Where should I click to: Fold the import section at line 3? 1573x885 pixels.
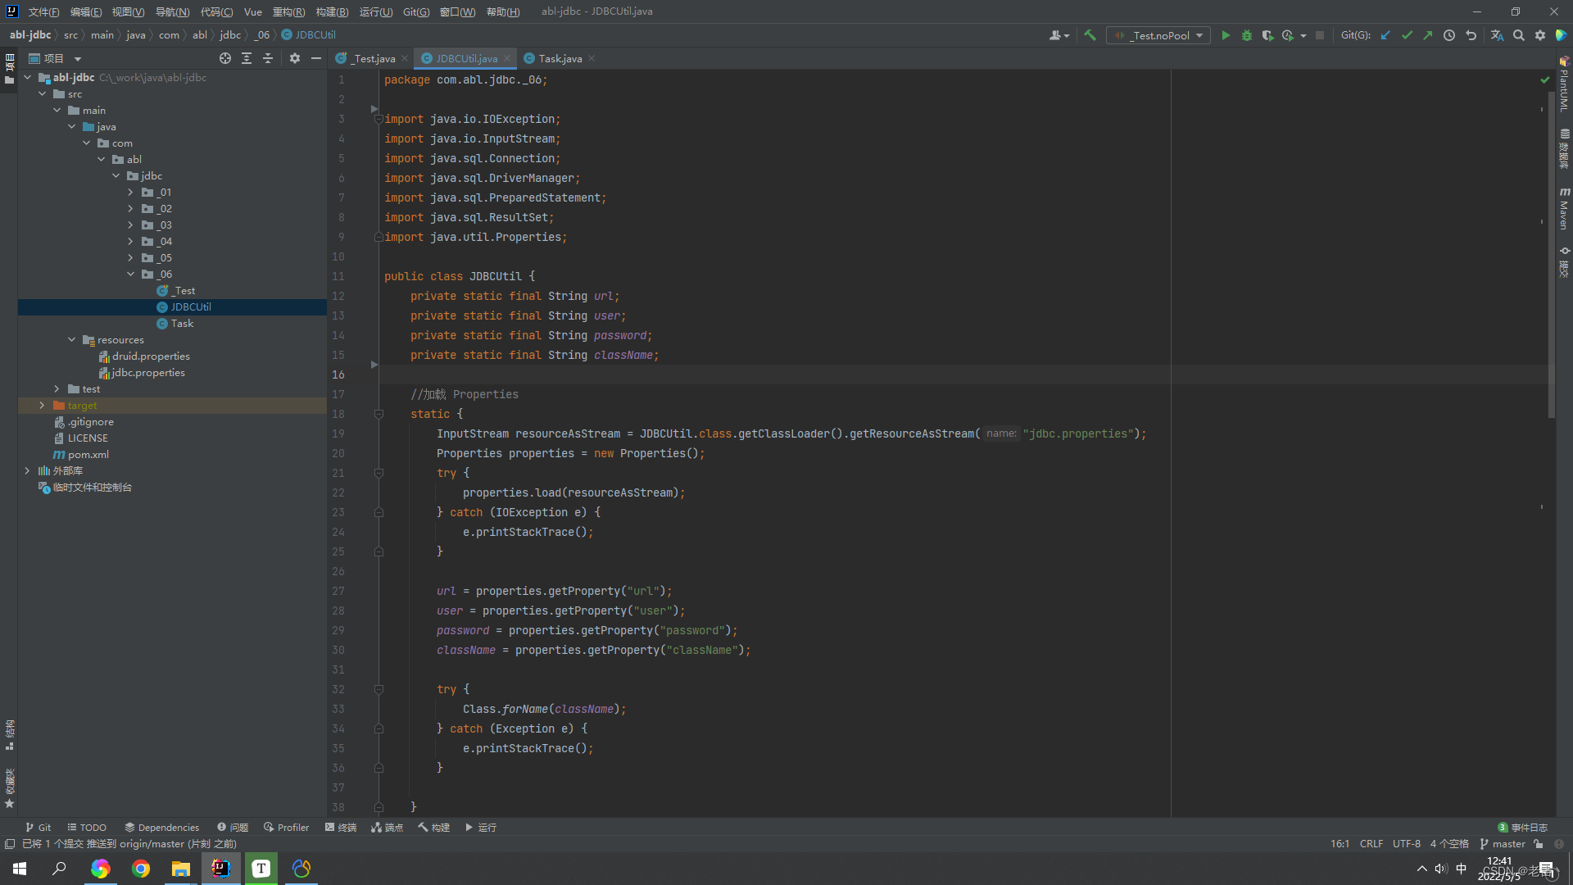pyautogui.click(x=379, y=119)
